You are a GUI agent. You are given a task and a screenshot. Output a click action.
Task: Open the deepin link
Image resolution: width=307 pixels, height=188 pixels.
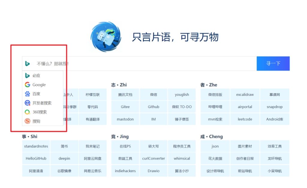[64, 158]
